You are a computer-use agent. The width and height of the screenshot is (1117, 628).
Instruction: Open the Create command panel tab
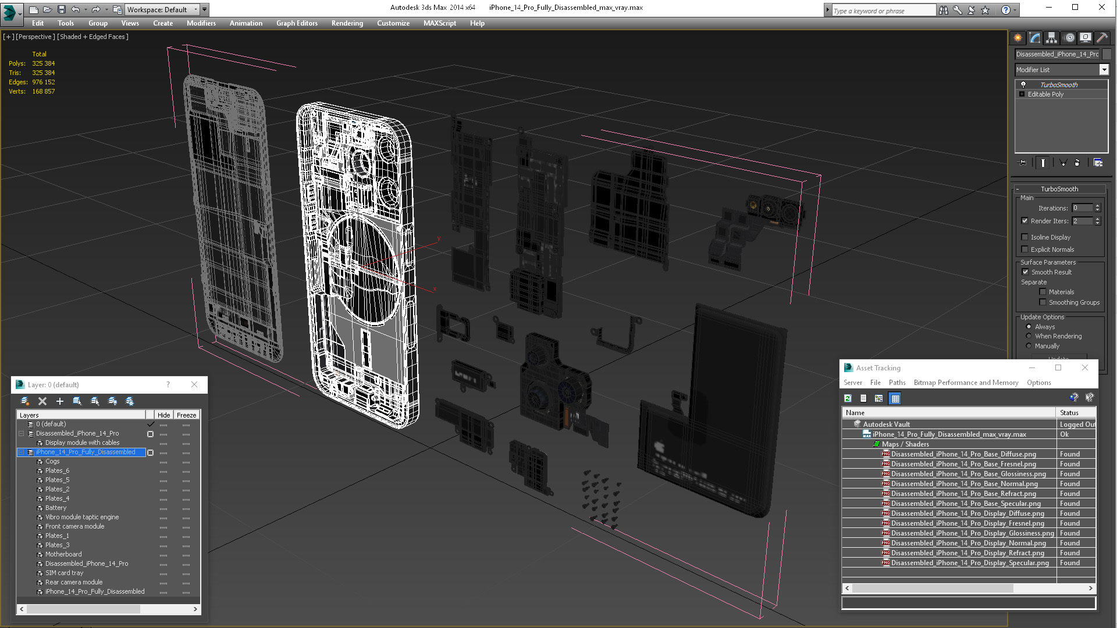click(x=1018, y=38)
